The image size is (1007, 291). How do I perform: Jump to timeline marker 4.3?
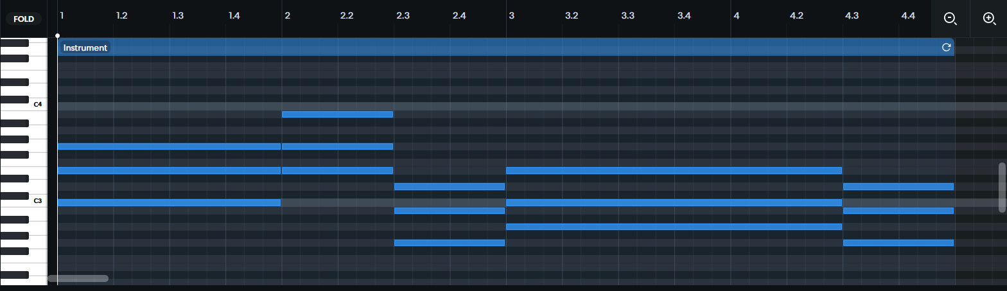point(852,15)
